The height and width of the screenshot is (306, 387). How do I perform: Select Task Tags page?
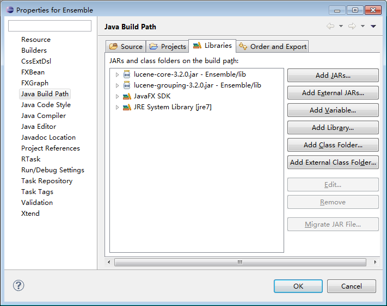click(x=37, y=192)
